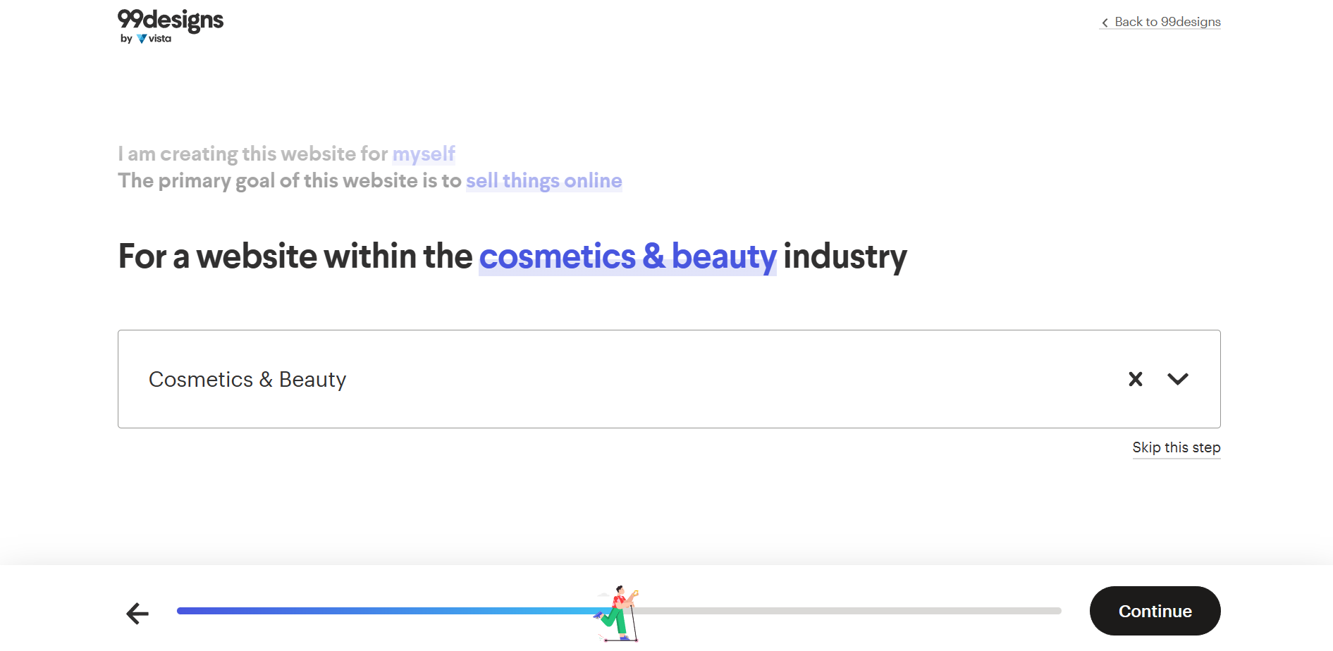Skip this step
Image resolution: width=1333 pixels, height=651 pixels.
(x=1176, y=447)
